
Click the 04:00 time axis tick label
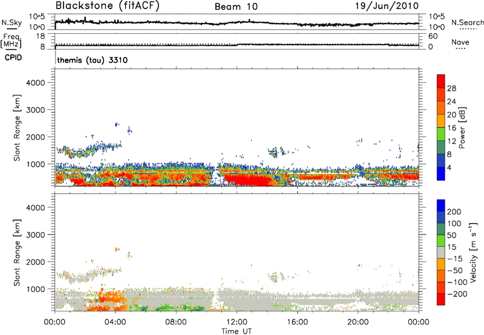pos(116,322)
